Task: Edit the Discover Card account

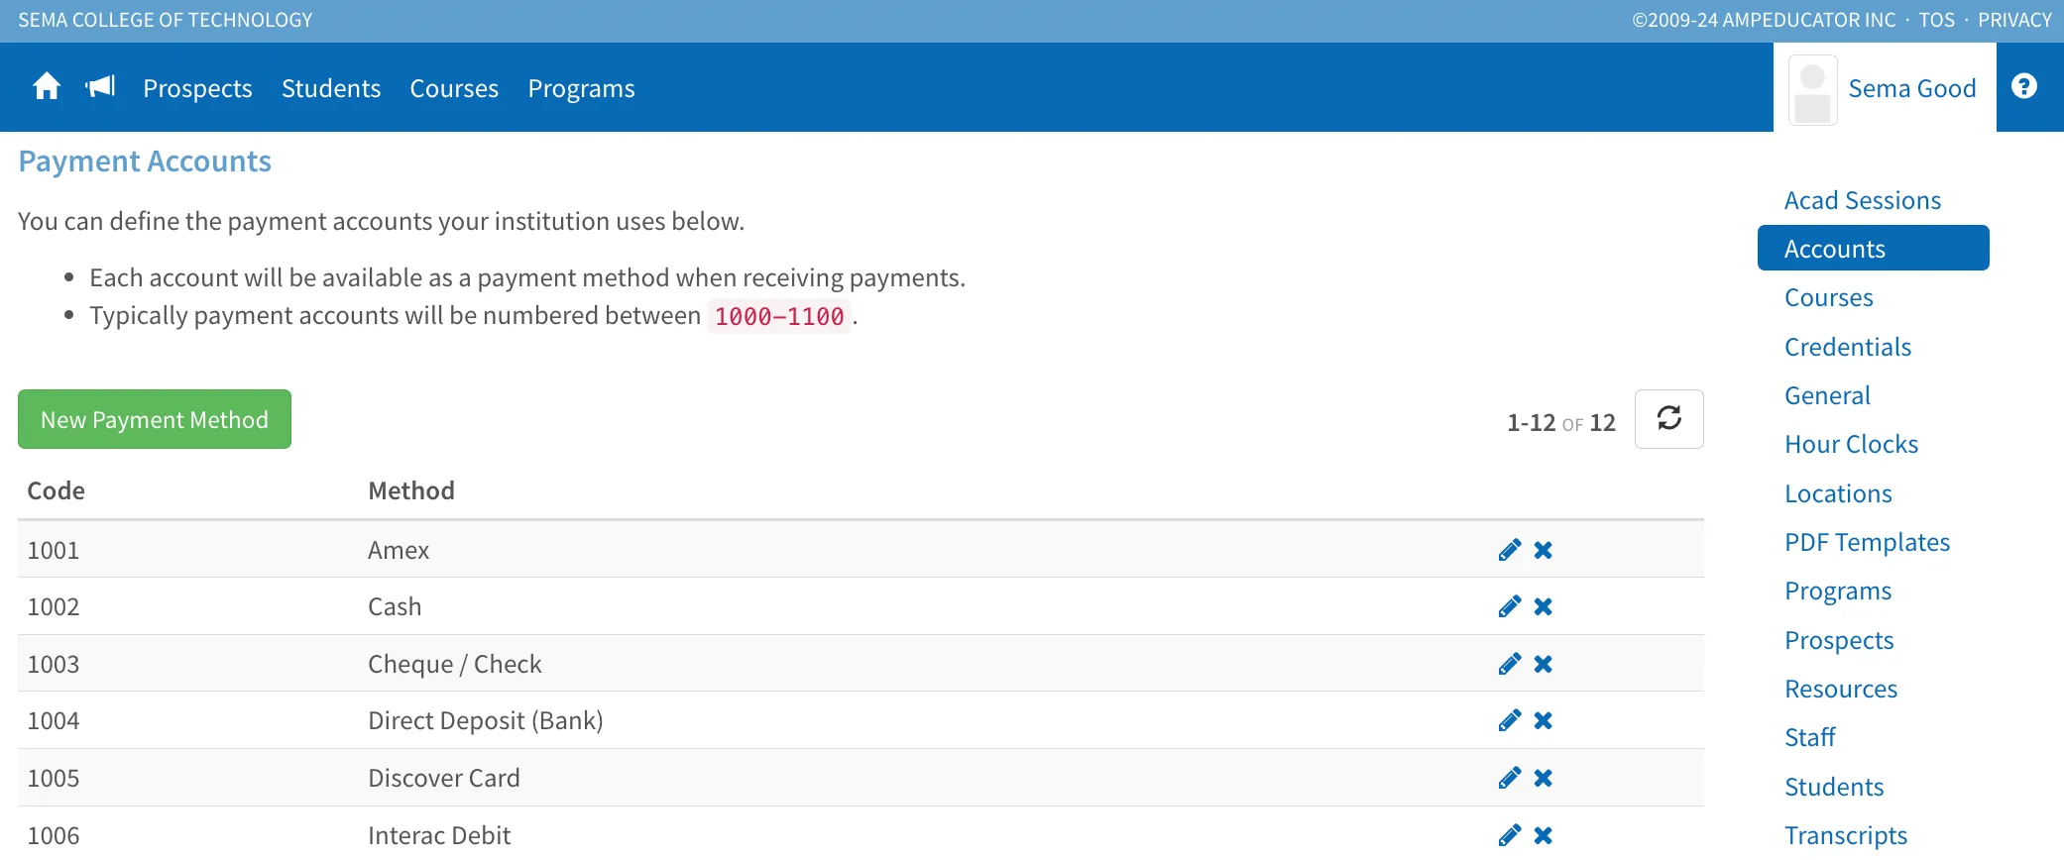Action: [1510, 778]
